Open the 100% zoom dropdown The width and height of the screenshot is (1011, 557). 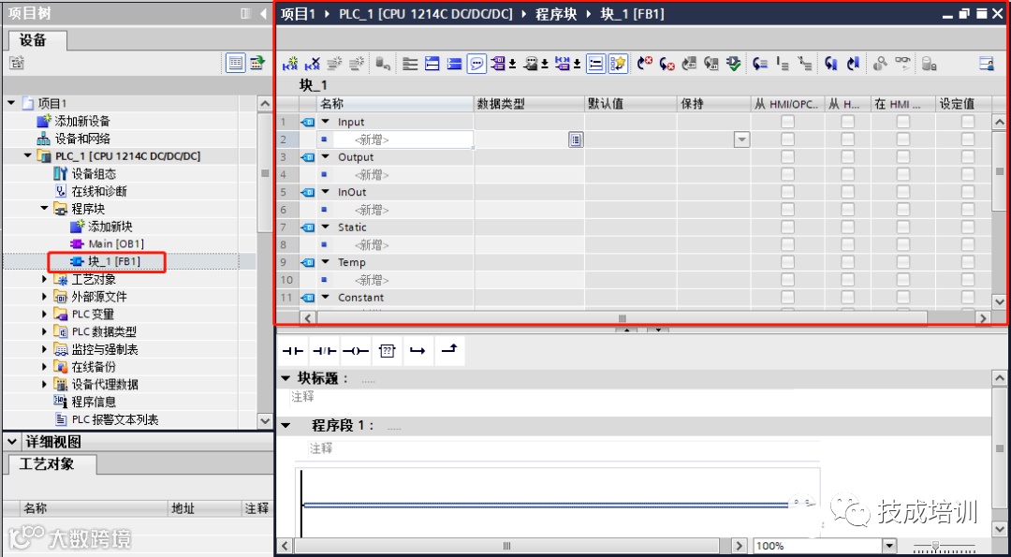[x=890, y=546]
